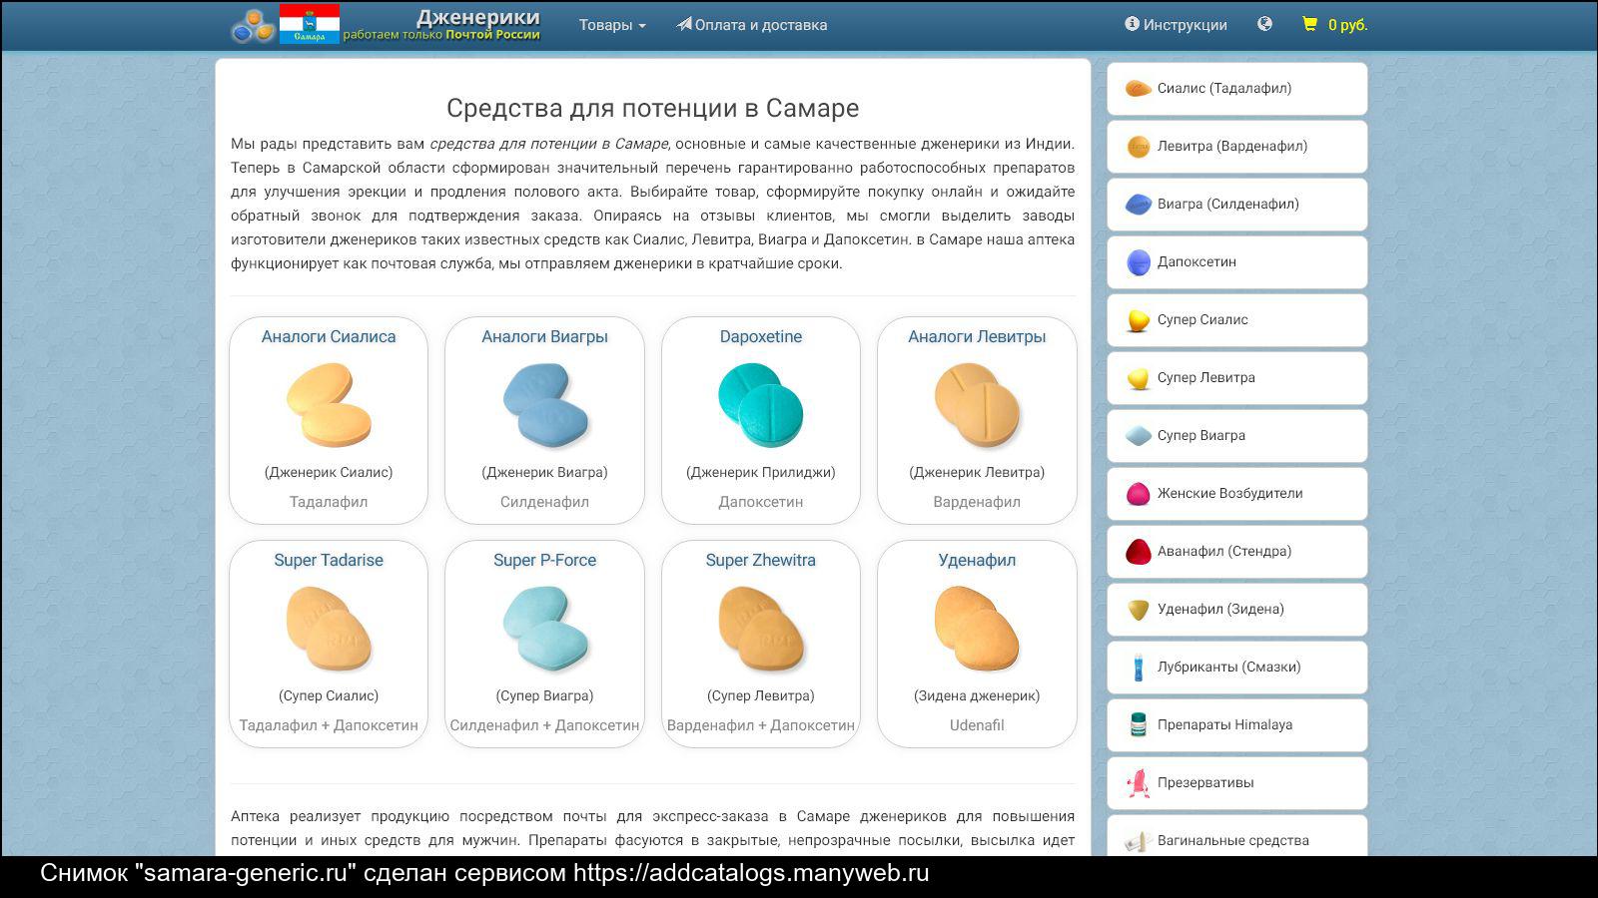1598x898 pixels.
Task: Click the pills image in the Уденафил card
Action: coord(977,628)
